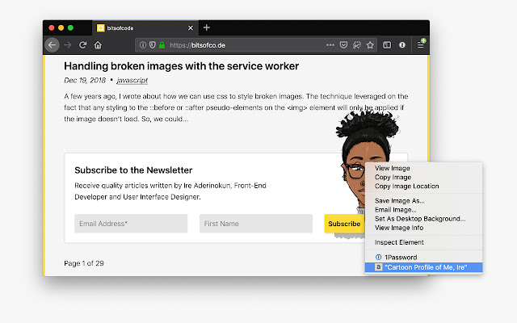The height and width of the screenshot is (323, 517).
Task: Select the bitsofcode browser tab
Action: click(145, 28)
